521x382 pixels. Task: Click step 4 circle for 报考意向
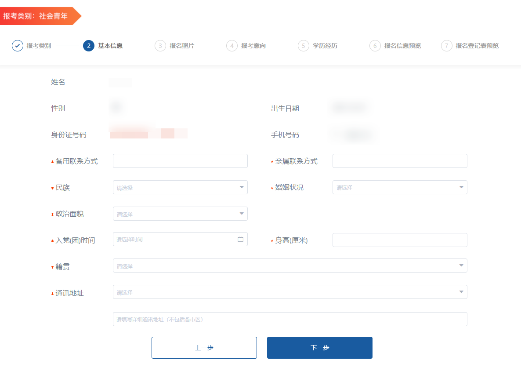[x=232, y=46]
